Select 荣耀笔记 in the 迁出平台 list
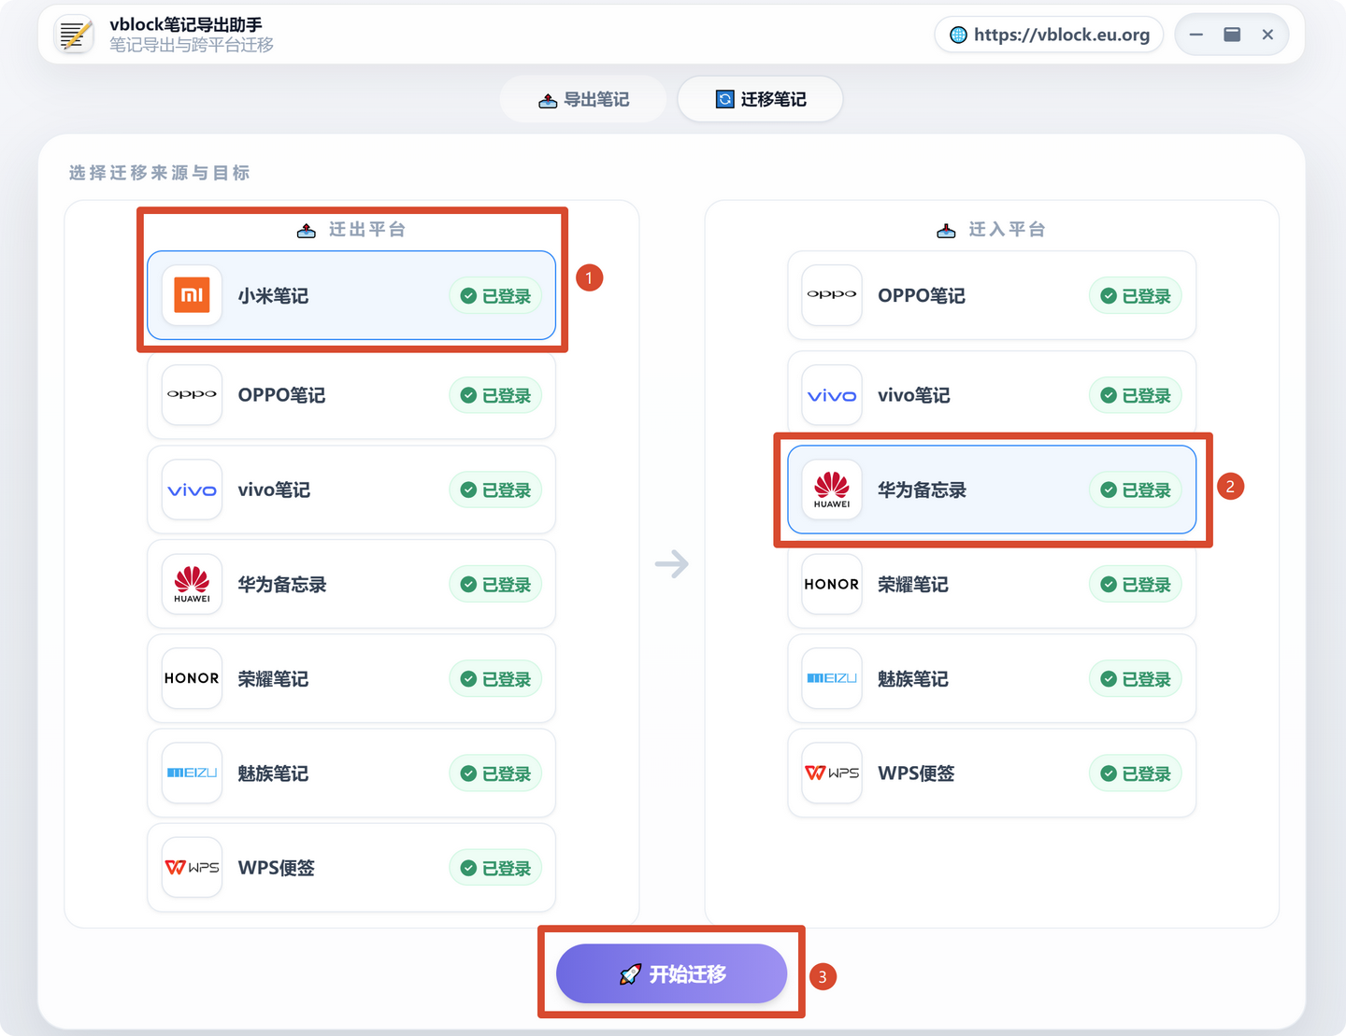Image resolution: width=1346 pixels, height=1036 pixels. [351, 678]
